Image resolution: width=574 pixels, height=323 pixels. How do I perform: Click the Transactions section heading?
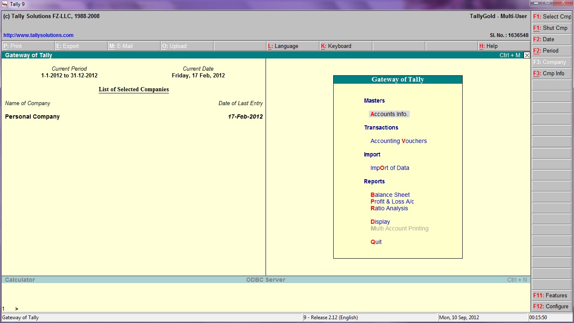(381, 127)
